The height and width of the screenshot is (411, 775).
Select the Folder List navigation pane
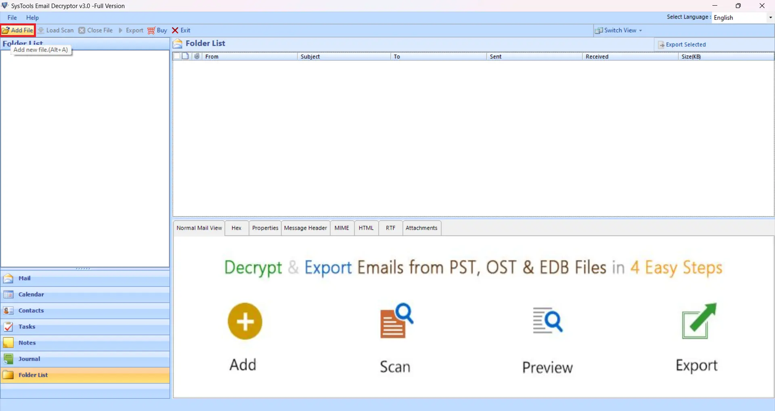85,375
